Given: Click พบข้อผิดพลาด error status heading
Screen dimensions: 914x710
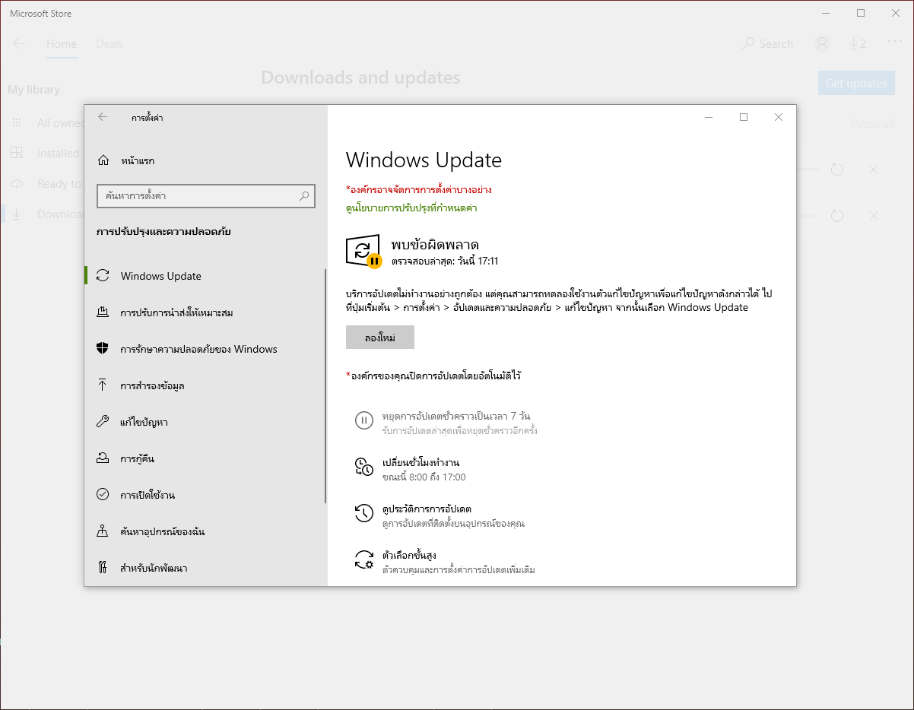Looking at the screenshot, I should (435, 245).
